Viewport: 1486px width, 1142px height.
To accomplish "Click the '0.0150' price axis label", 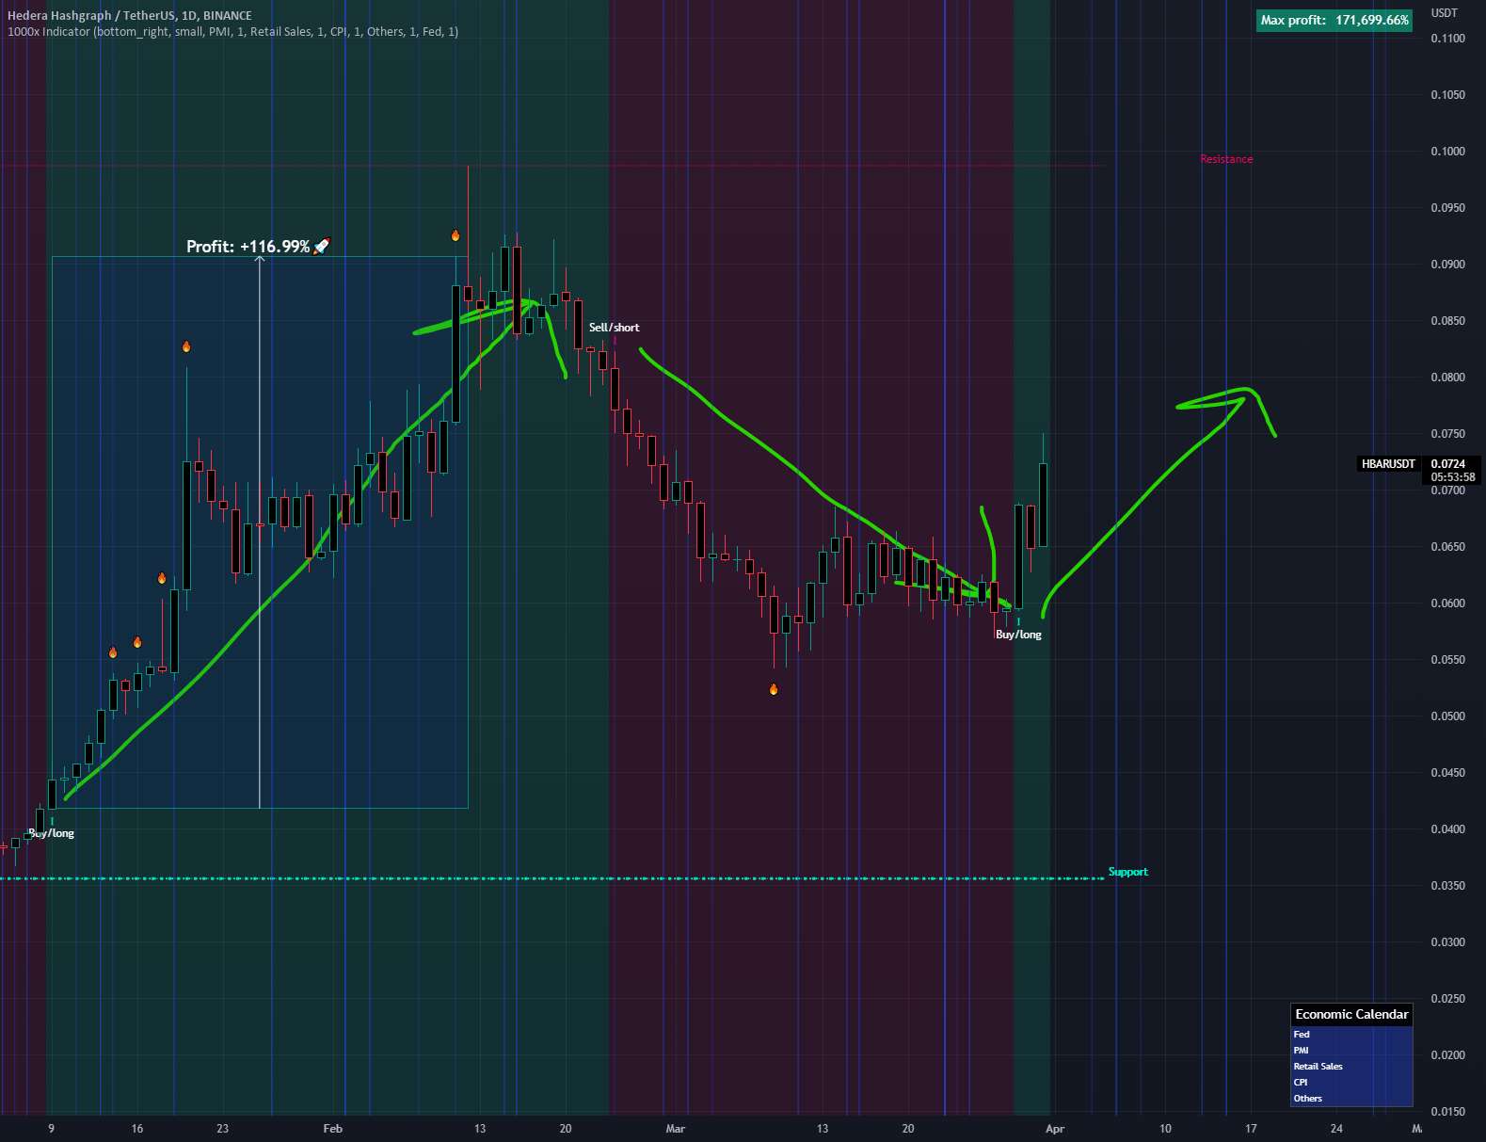I will 1447,1112.
